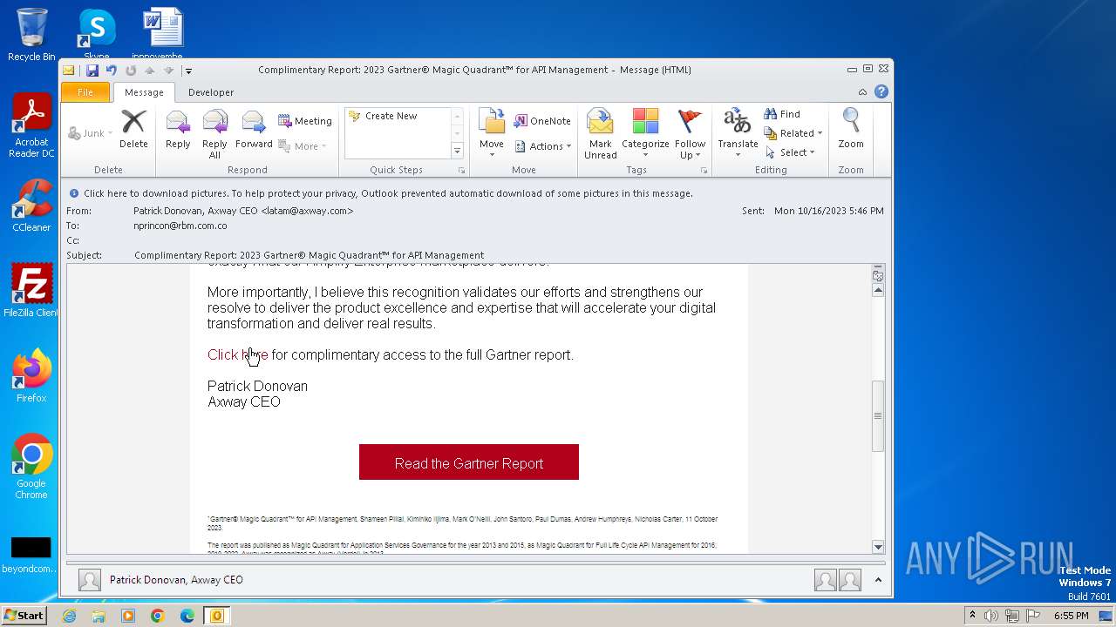
Task: Minimize the ribbon using the caret
Action: [x=862, y=92]
